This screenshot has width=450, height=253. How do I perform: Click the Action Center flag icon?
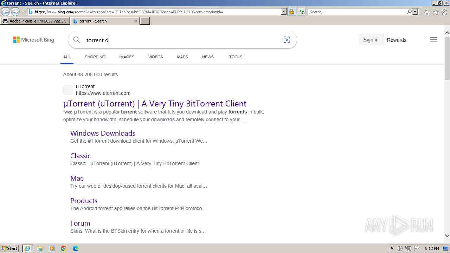click(417, 248)
